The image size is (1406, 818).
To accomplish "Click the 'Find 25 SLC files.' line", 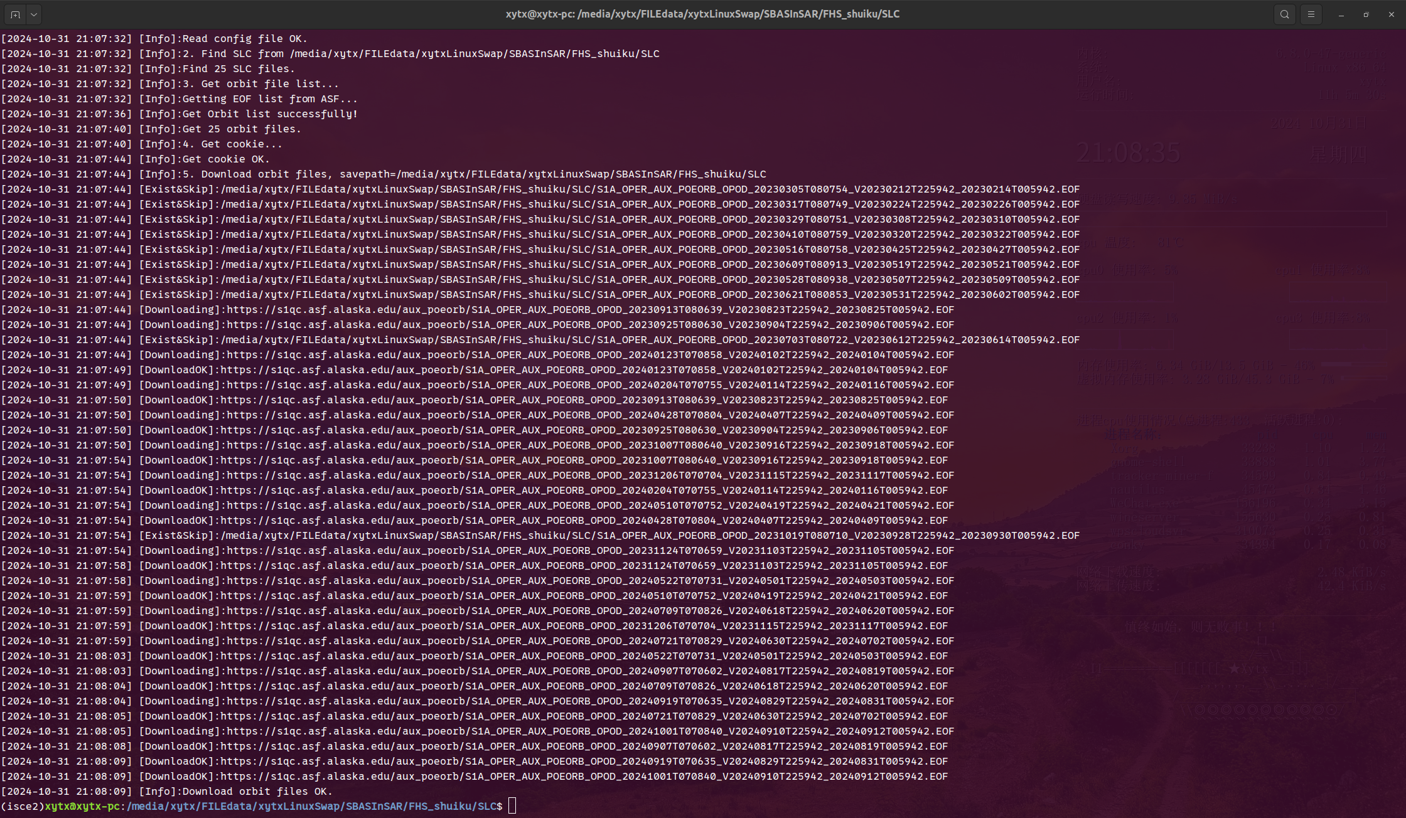I will (x=148, y=69).
